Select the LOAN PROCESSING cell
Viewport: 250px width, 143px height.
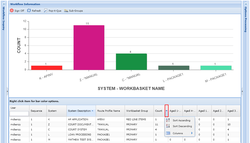click(x=81, y=135)
